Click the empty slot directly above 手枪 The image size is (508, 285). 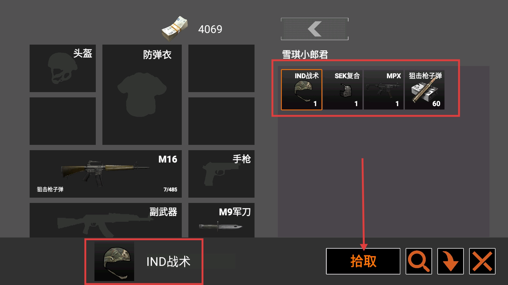coord(221,121)
